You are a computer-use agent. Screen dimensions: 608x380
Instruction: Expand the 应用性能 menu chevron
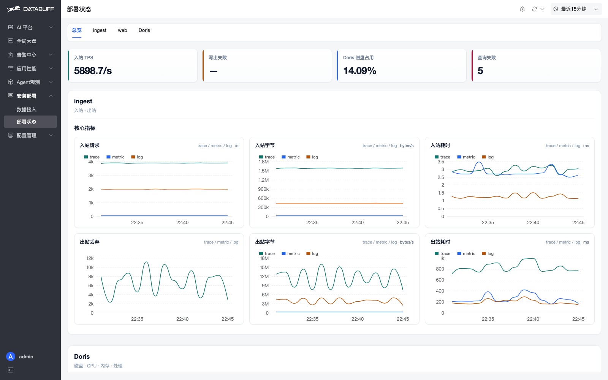click(x=51, y=68)
